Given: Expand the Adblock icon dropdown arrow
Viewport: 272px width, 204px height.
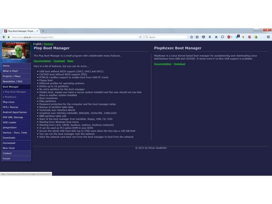Looking at the screenshot, I should [x=232, y=37].
